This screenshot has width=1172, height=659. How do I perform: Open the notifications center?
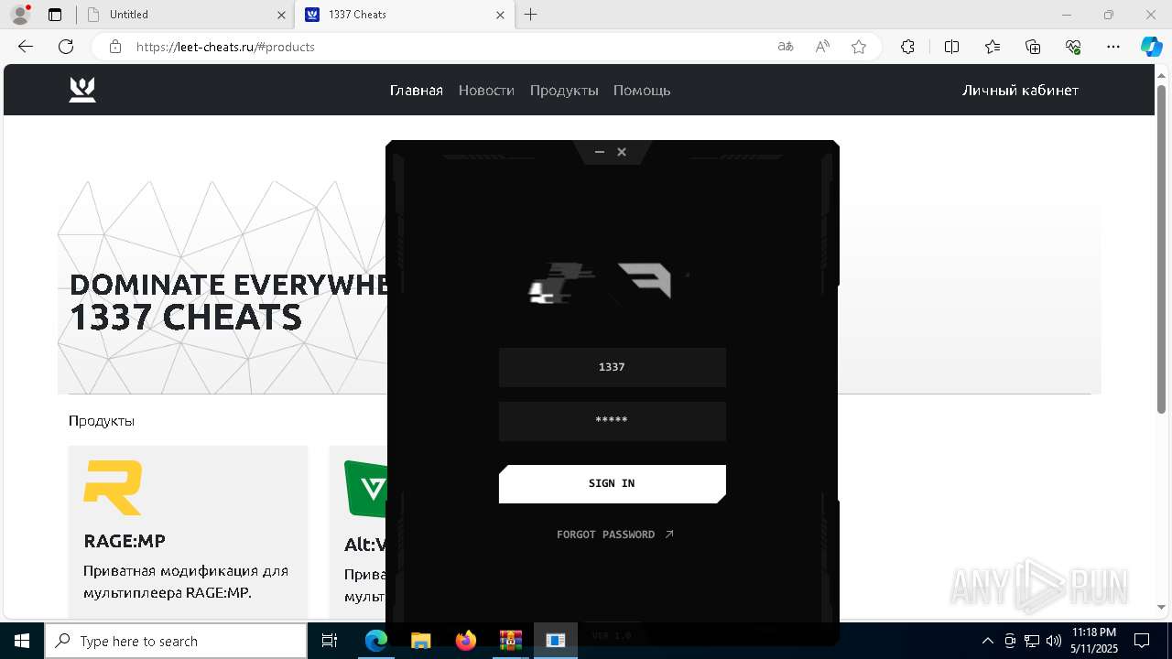click(x=1142, y=641)
